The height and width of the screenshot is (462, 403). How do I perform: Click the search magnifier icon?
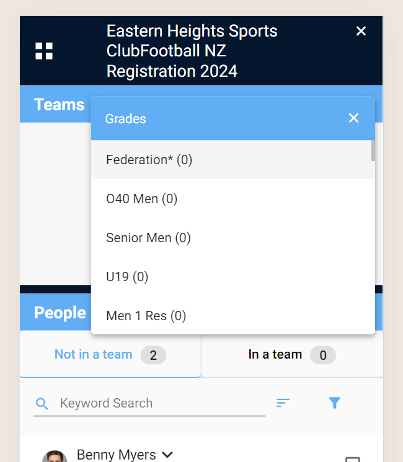[x=42, y=403]
